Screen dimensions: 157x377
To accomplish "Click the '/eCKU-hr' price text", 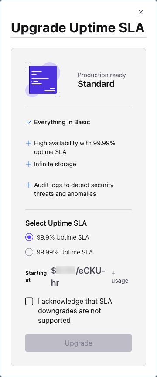I will click(78, 277).
